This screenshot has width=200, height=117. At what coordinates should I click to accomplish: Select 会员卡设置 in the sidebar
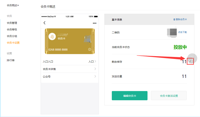(13, 43)
